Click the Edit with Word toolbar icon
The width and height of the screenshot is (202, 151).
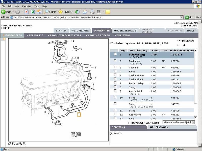point(99,12)
